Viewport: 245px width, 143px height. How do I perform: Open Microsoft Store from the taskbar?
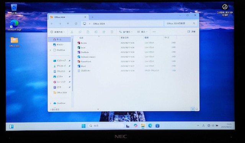coord(157,126)
